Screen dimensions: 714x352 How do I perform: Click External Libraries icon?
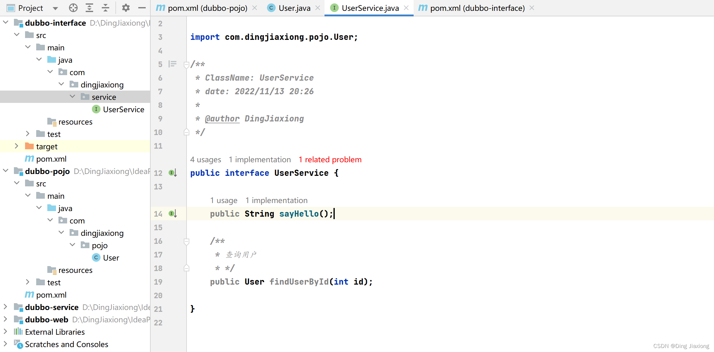(x=18, y=332)
